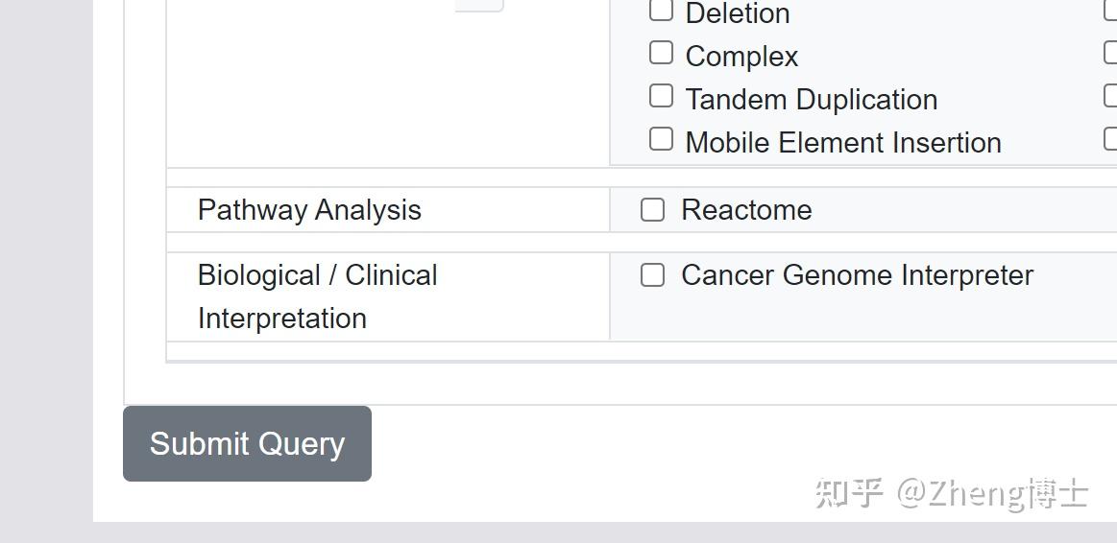
Task: Tick the cut-off right-edge checkbox in Deletion row
Action: click(x=1111, y=11)
